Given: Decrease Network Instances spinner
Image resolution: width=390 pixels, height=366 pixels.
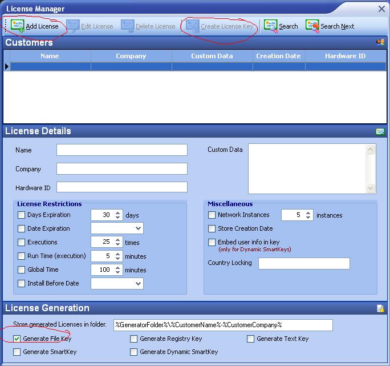Looking at the screenshot, I should click(x=308, y=218).
